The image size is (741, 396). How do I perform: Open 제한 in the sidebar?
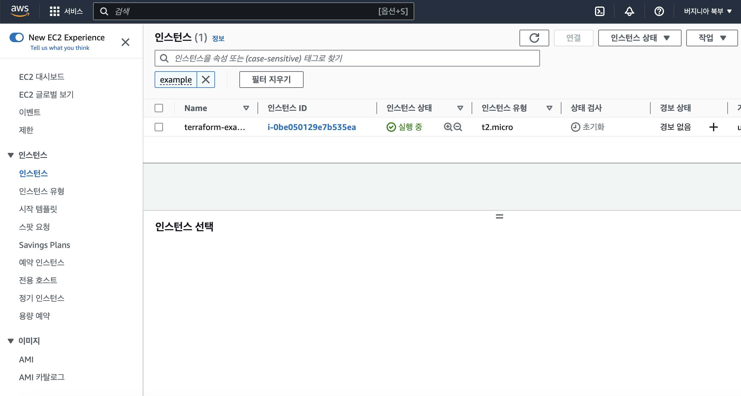pyautogui.click(x=26, y=130)
